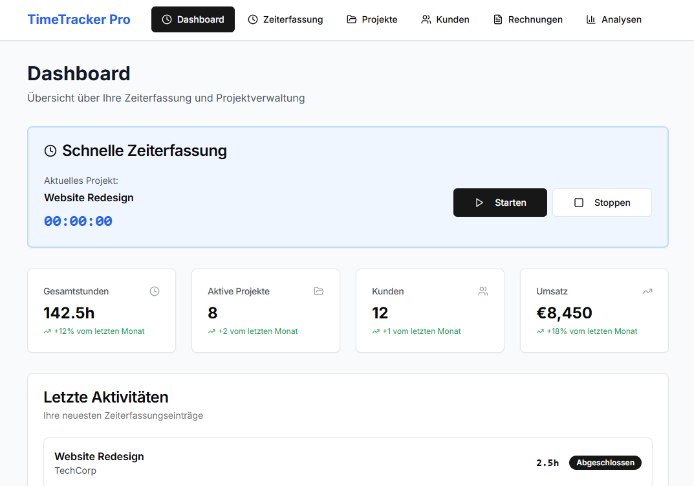Click the Aktive Projekte value 8

(212, 313)
